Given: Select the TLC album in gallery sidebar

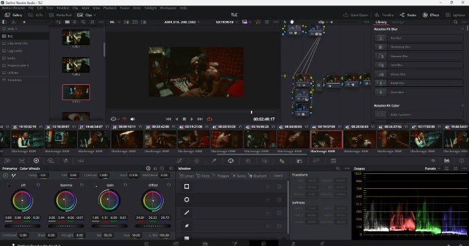Looking at the screenshot, I should click(x=24, y=36).
